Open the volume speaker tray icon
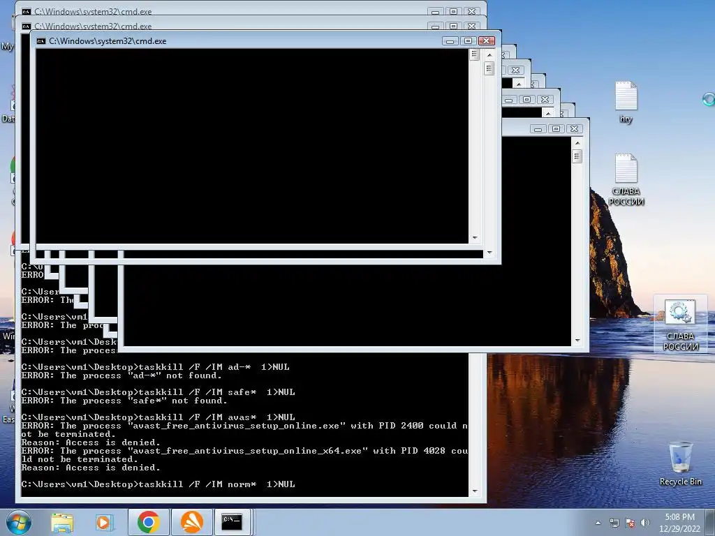Screen dimensions: 715x536 tap(644, 523)
